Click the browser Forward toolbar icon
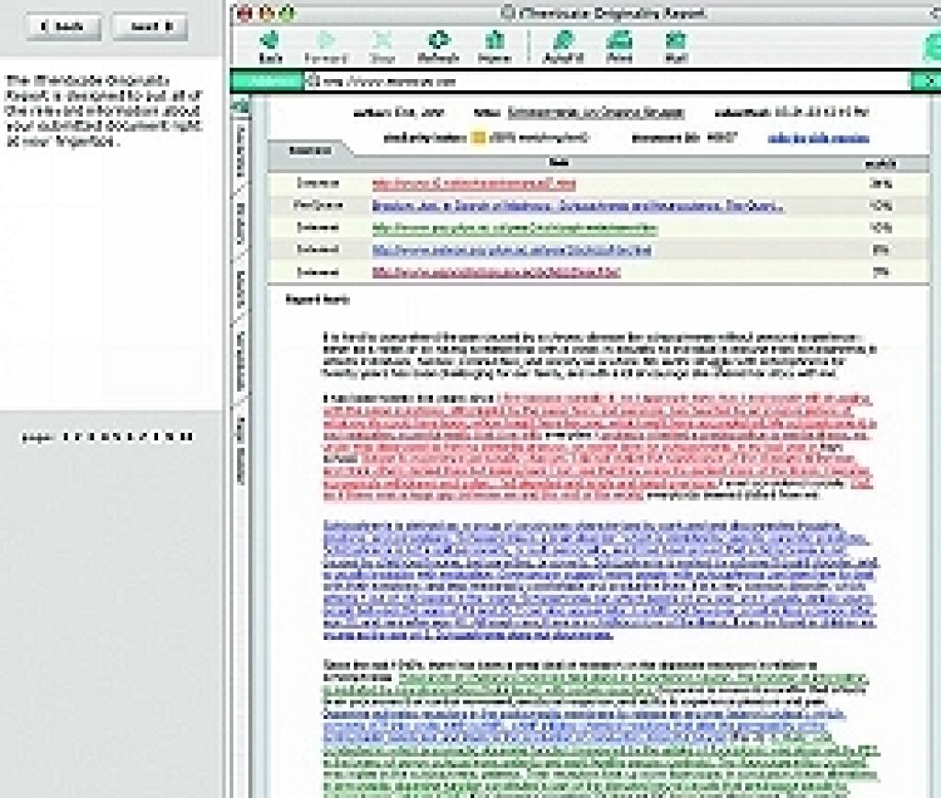 [325, 47]
